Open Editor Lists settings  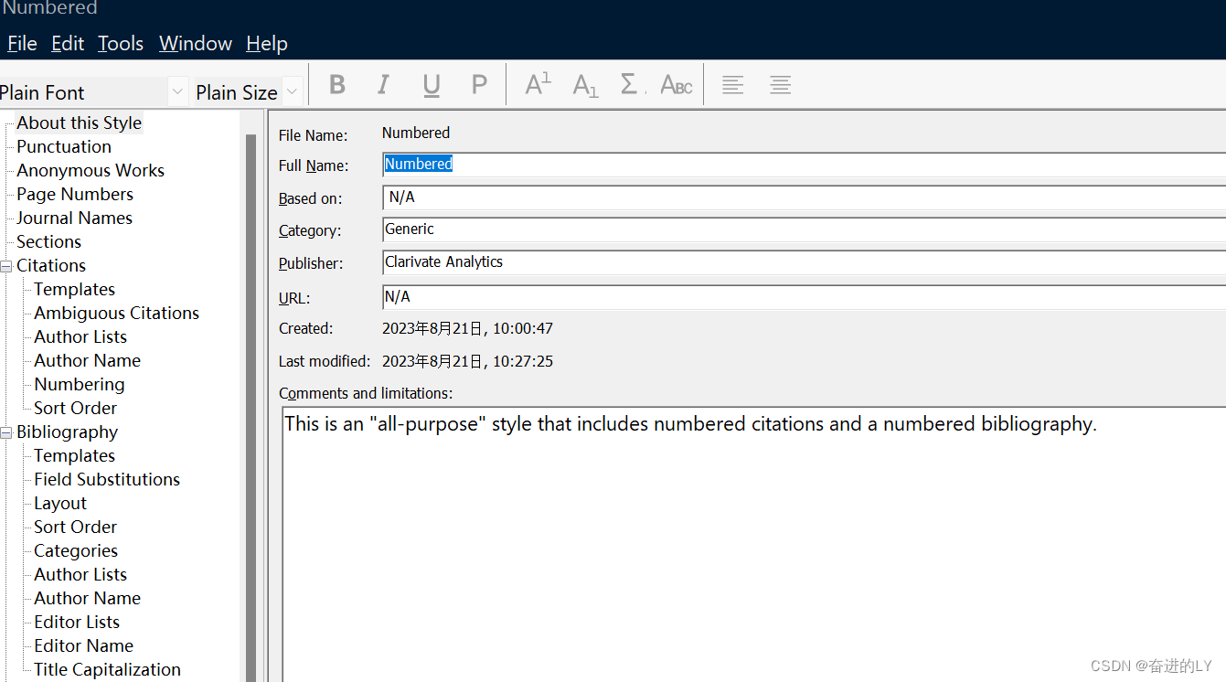click(77, 622)
